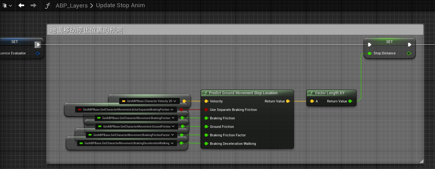Click the Braking Friction input pin

pyautogui.click(x=206, y=118)
